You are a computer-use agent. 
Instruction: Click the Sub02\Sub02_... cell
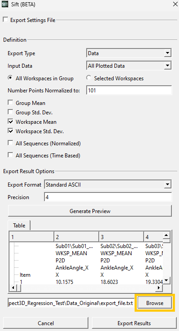(x=119, y=246)
